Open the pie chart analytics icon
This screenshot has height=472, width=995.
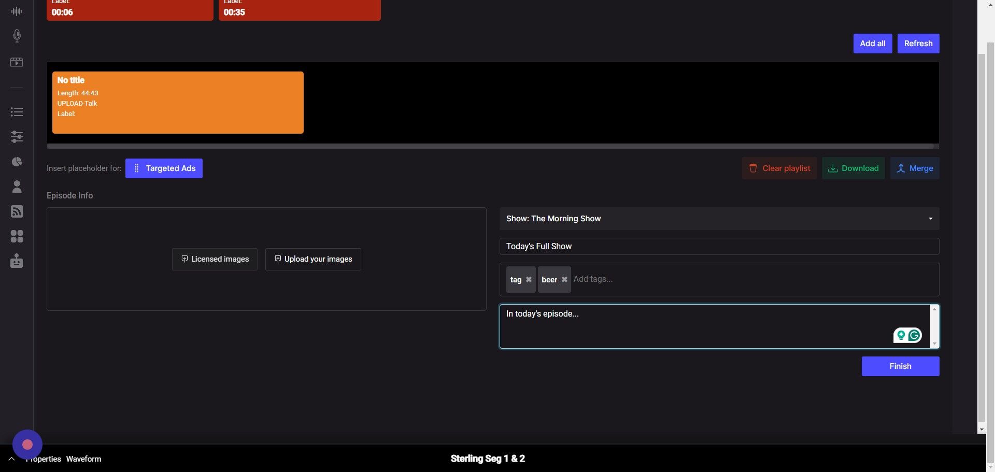point(17,162)
